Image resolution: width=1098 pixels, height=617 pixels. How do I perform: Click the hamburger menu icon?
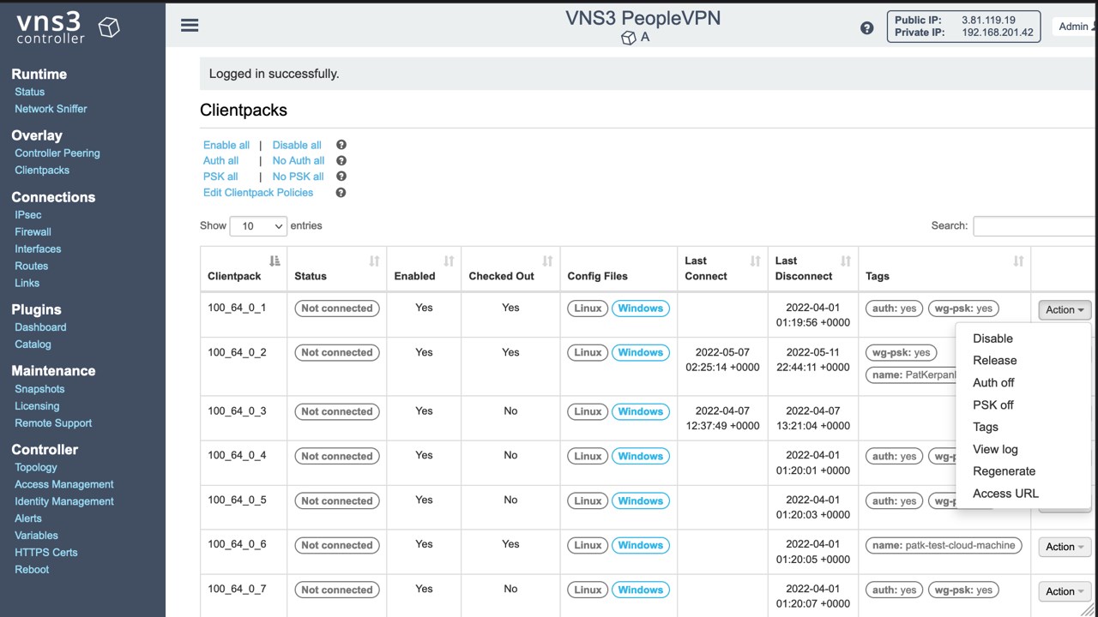190,26
